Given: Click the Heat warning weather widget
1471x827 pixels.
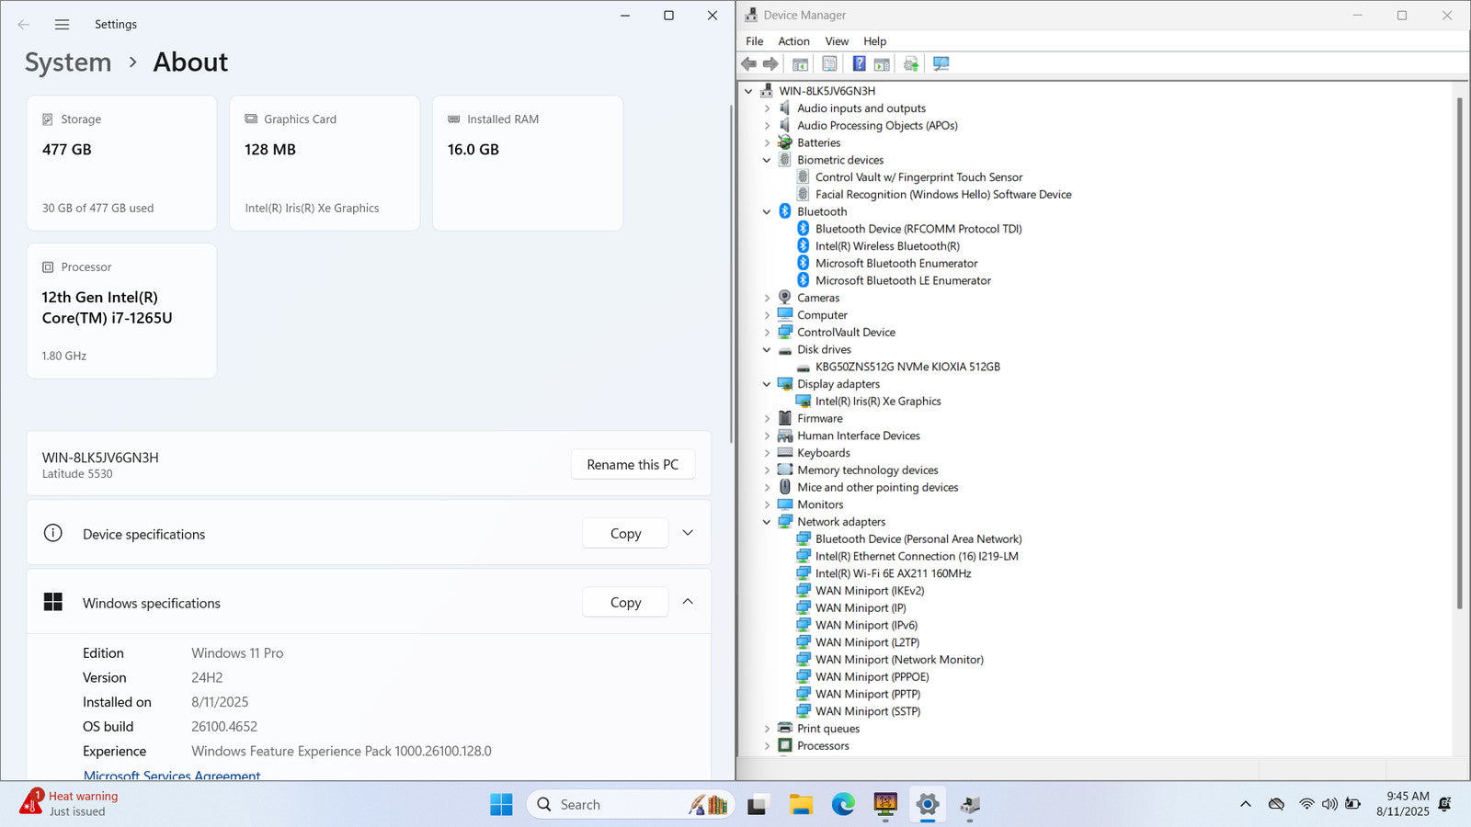Looking at the screenshot, I should click(x=70, y=803).
